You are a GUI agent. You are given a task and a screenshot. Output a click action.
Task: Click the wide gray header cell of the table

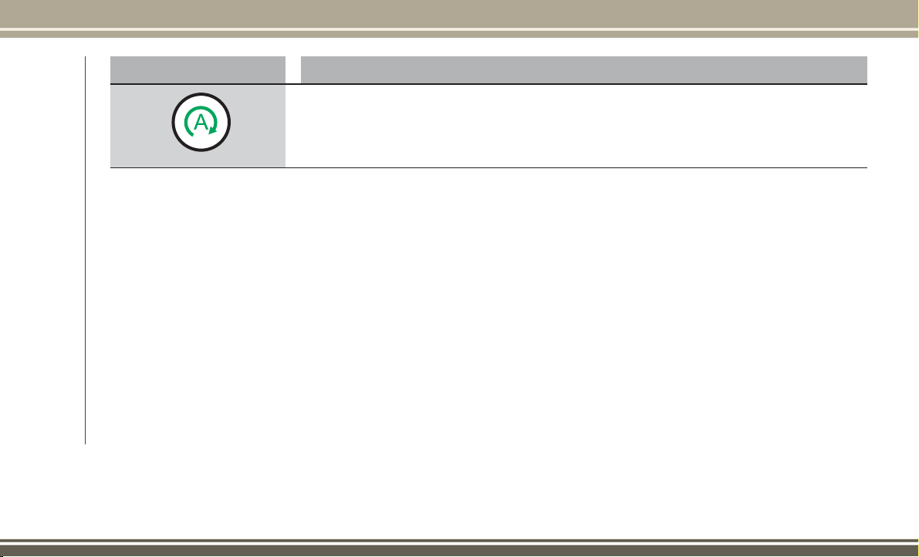[x=584, y=69]
